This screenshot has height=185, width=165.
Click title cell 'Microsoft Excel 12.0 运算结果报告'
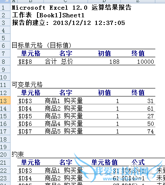pos(72,8)
